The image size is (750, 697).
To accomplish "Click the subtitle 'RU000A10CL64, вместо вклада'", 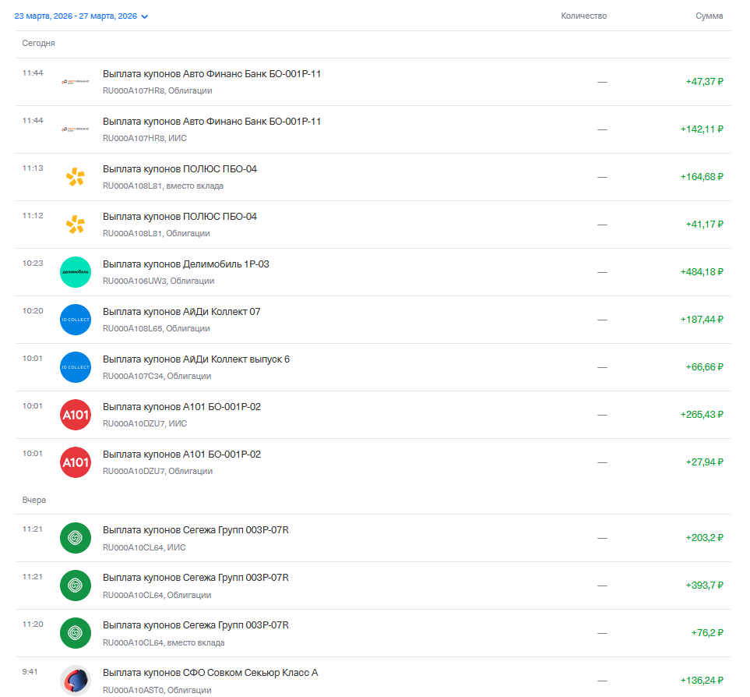I will 164,642.
